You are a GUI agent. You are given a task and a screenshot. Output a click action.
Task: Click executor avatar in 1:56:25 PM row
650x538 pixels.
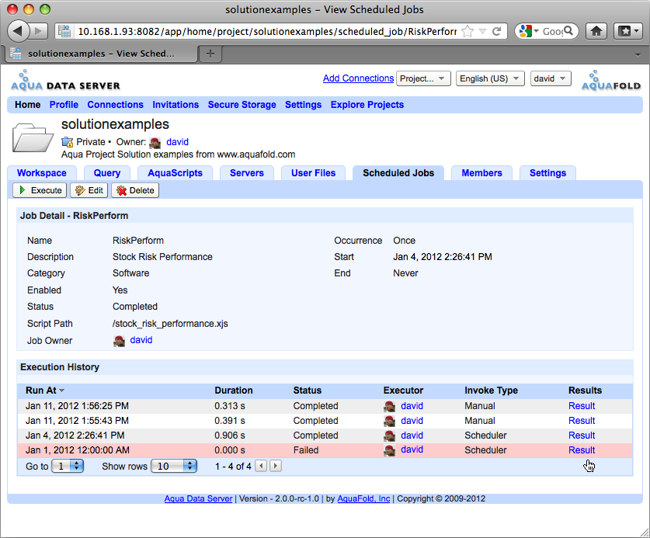389,406
